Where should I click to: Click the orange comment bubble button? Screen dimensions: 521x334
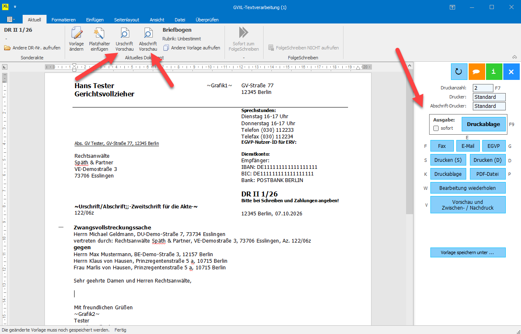pyautogui.click(x=477, y=72)
